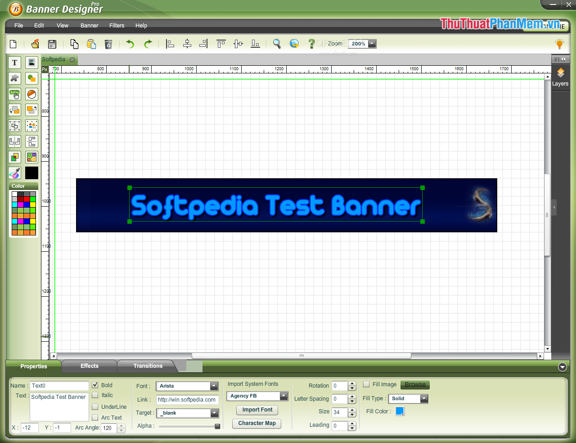Open the Font dropdown showing Arista

tap(214, 386)
